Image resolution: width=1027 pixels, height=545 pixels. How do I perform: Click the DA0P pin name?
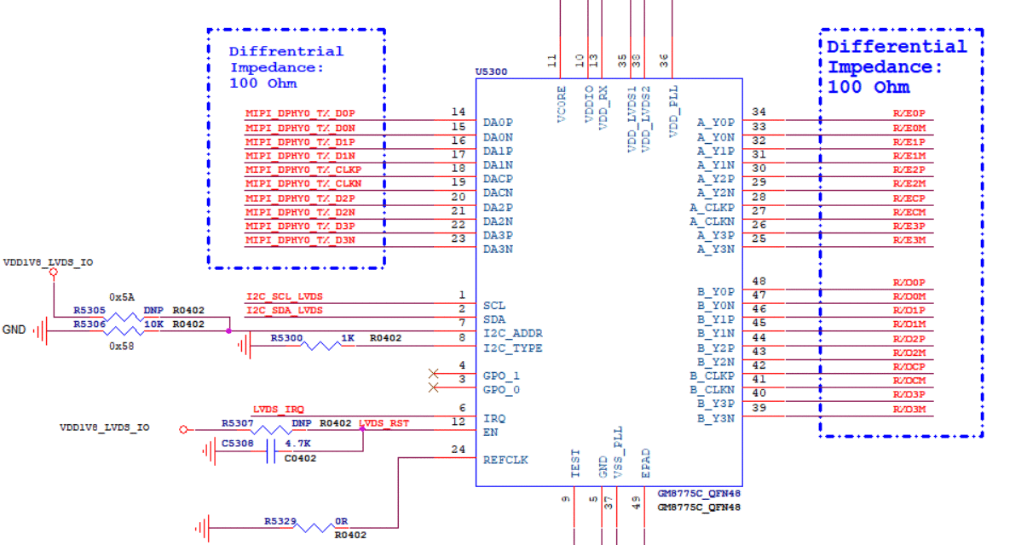(x=498, y=123)
